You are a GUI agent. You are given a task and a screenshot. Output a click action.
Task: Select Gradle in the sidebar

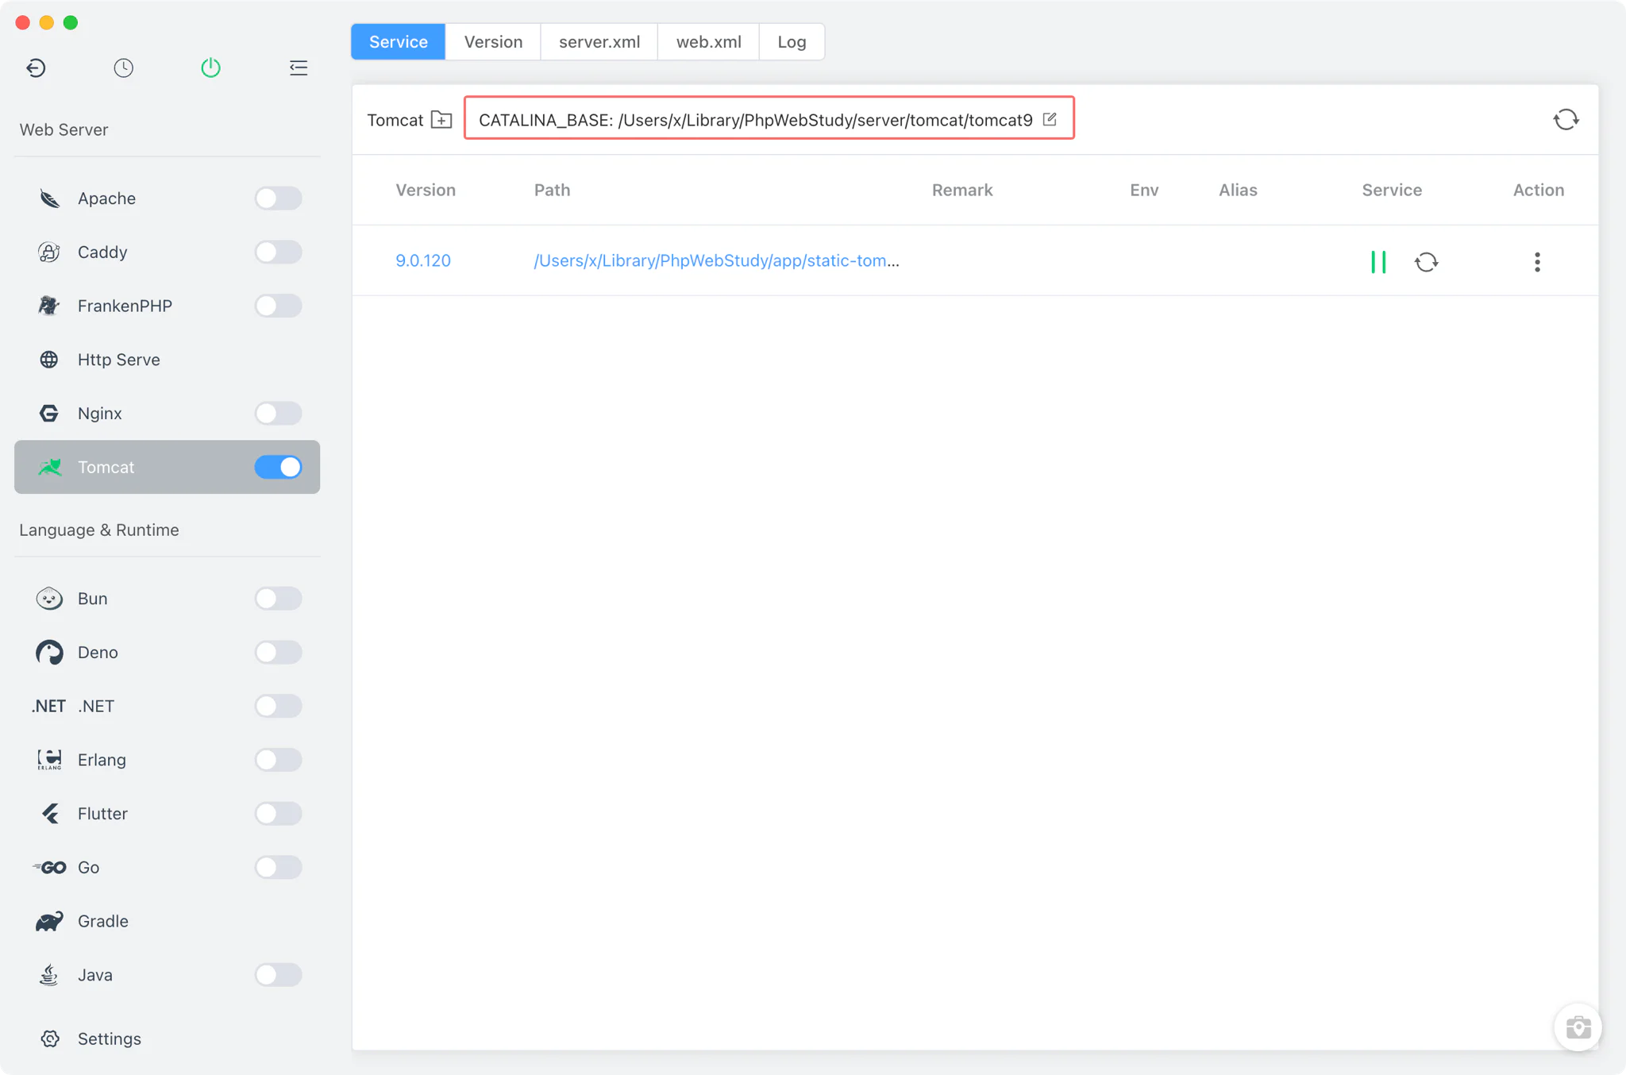coord(167,921)
